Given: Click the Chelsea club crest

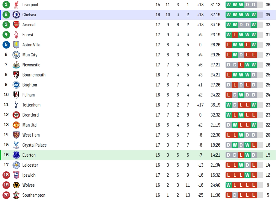Looking at the screenshot, I should tap(16, 15).
